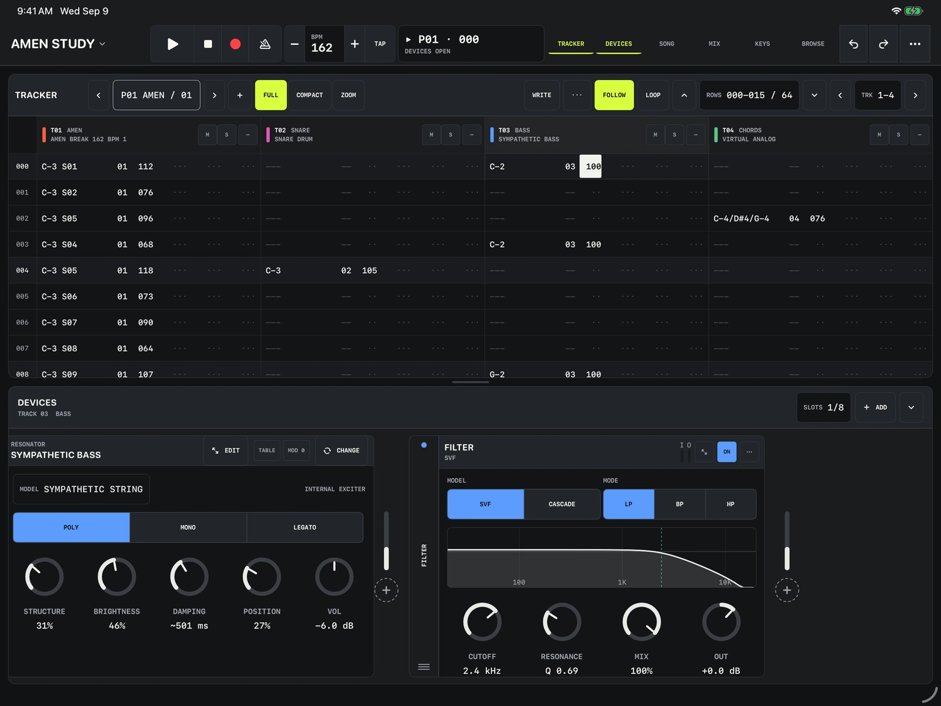Open the devices panel dropdown chevron
Viewport: 941px width, 706px height.
pos(911,407)
